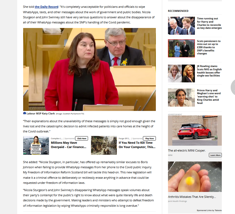Open Harry and Charles reconcile story headline
Viewport: 235px width, 214px height.
pyautogui.click(x=209, y=23)
